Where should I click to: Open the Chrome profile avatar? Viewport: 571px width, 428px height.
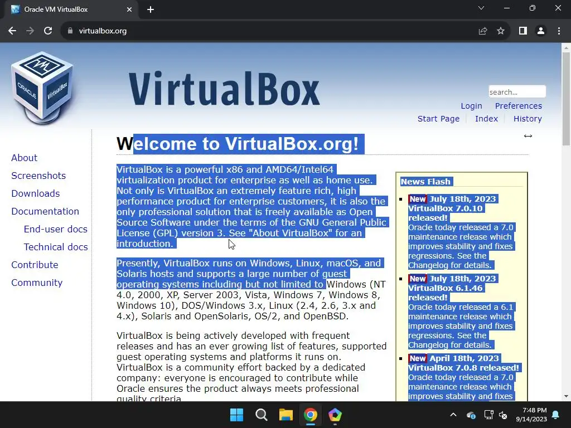pos(541,31)
